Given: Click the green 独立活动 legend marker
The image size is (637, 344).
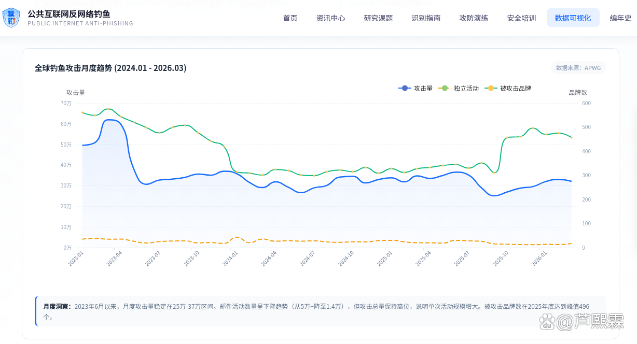Looking at the screenshot, I should pyautogui.click(x=445, y=89).
